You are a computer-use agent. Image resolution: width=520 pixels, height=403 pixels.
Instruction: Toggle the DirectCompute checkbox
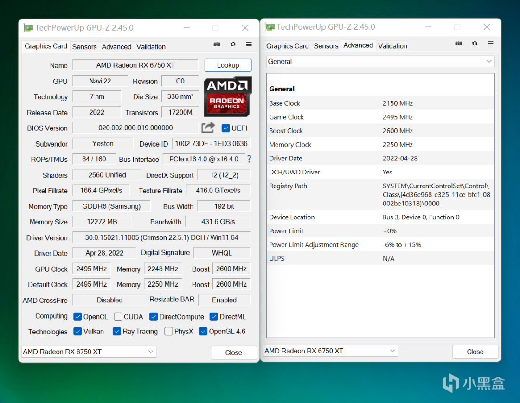(154, 317)
